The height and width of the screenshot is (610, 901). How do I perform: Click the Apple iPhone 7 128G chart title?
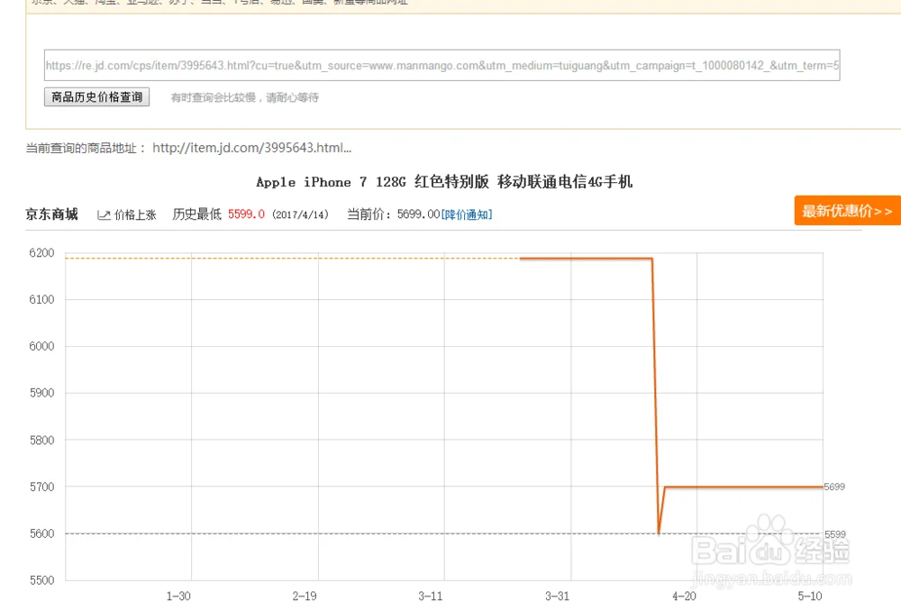[x=444, y=182]
